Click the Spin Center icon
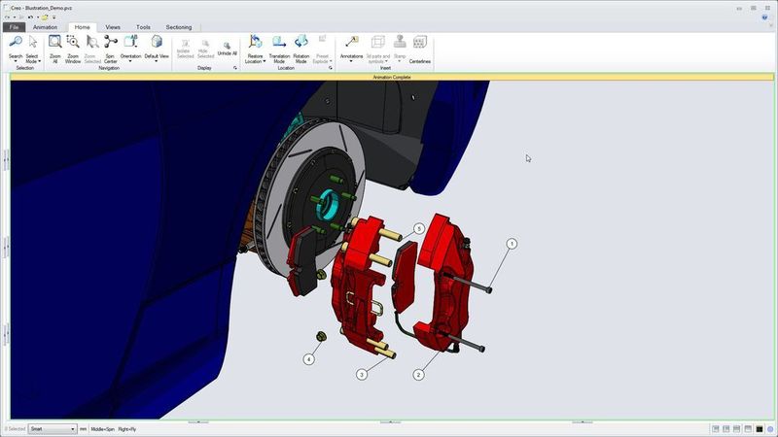The height and width of the screenshot is (437, 778). [x=110, y=43]
